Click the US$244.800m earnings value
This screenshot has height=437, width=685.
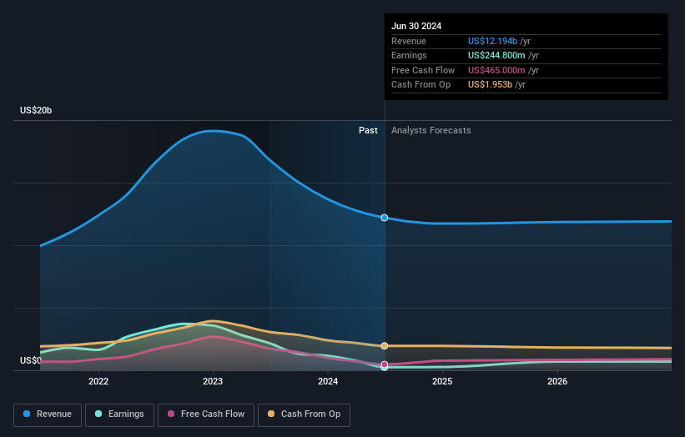[x=496, y=55]
